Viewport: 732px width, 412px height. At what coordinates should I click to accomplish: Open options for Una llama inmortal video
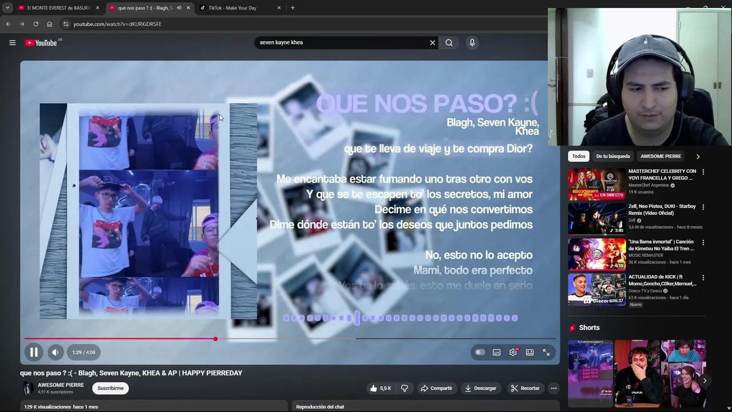click(x=703, y=243)
